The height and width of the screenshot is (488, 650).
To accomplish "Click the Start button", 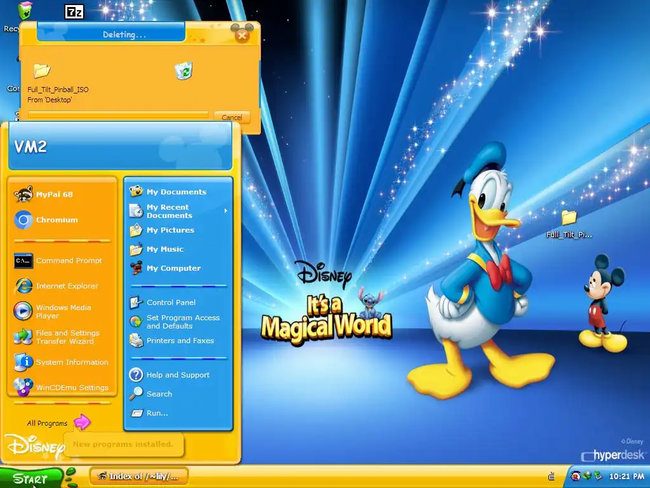I will point(32,478).
